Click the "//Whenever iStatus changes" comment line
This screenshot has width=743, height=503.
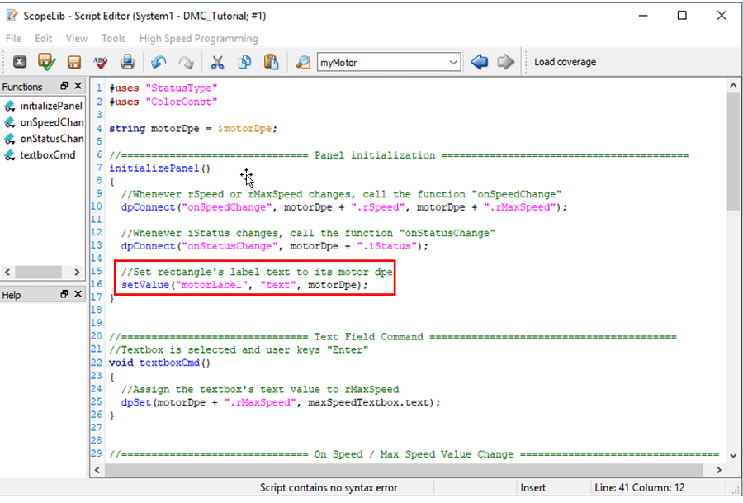coord(308,233)
